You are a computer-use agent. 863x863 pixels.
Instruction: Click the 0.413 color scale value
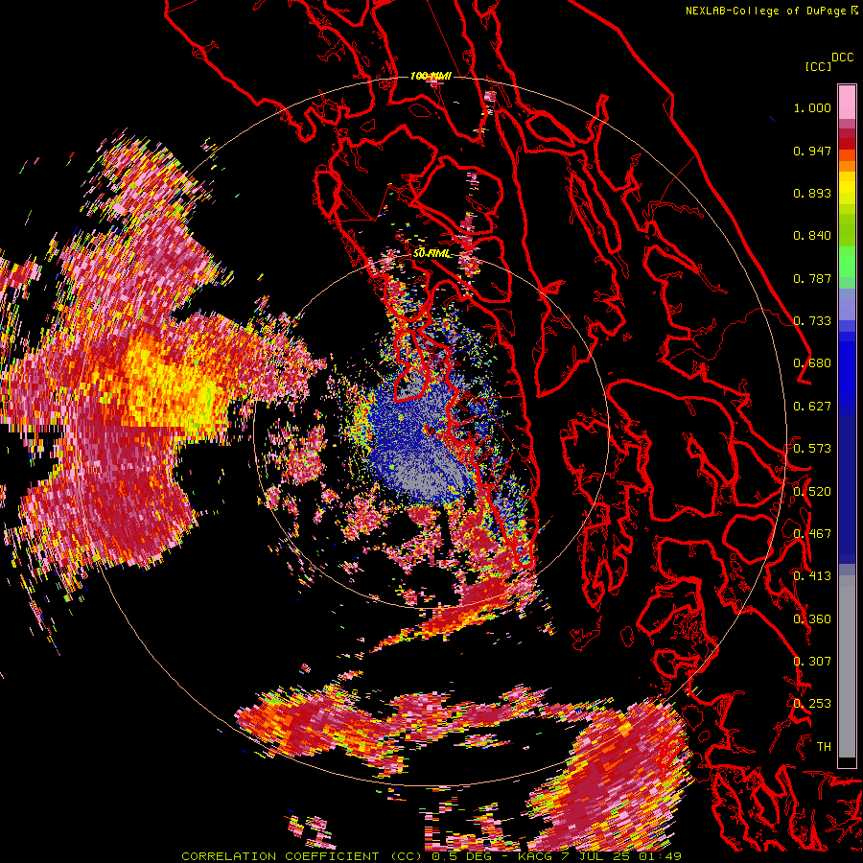click(812, 576)
